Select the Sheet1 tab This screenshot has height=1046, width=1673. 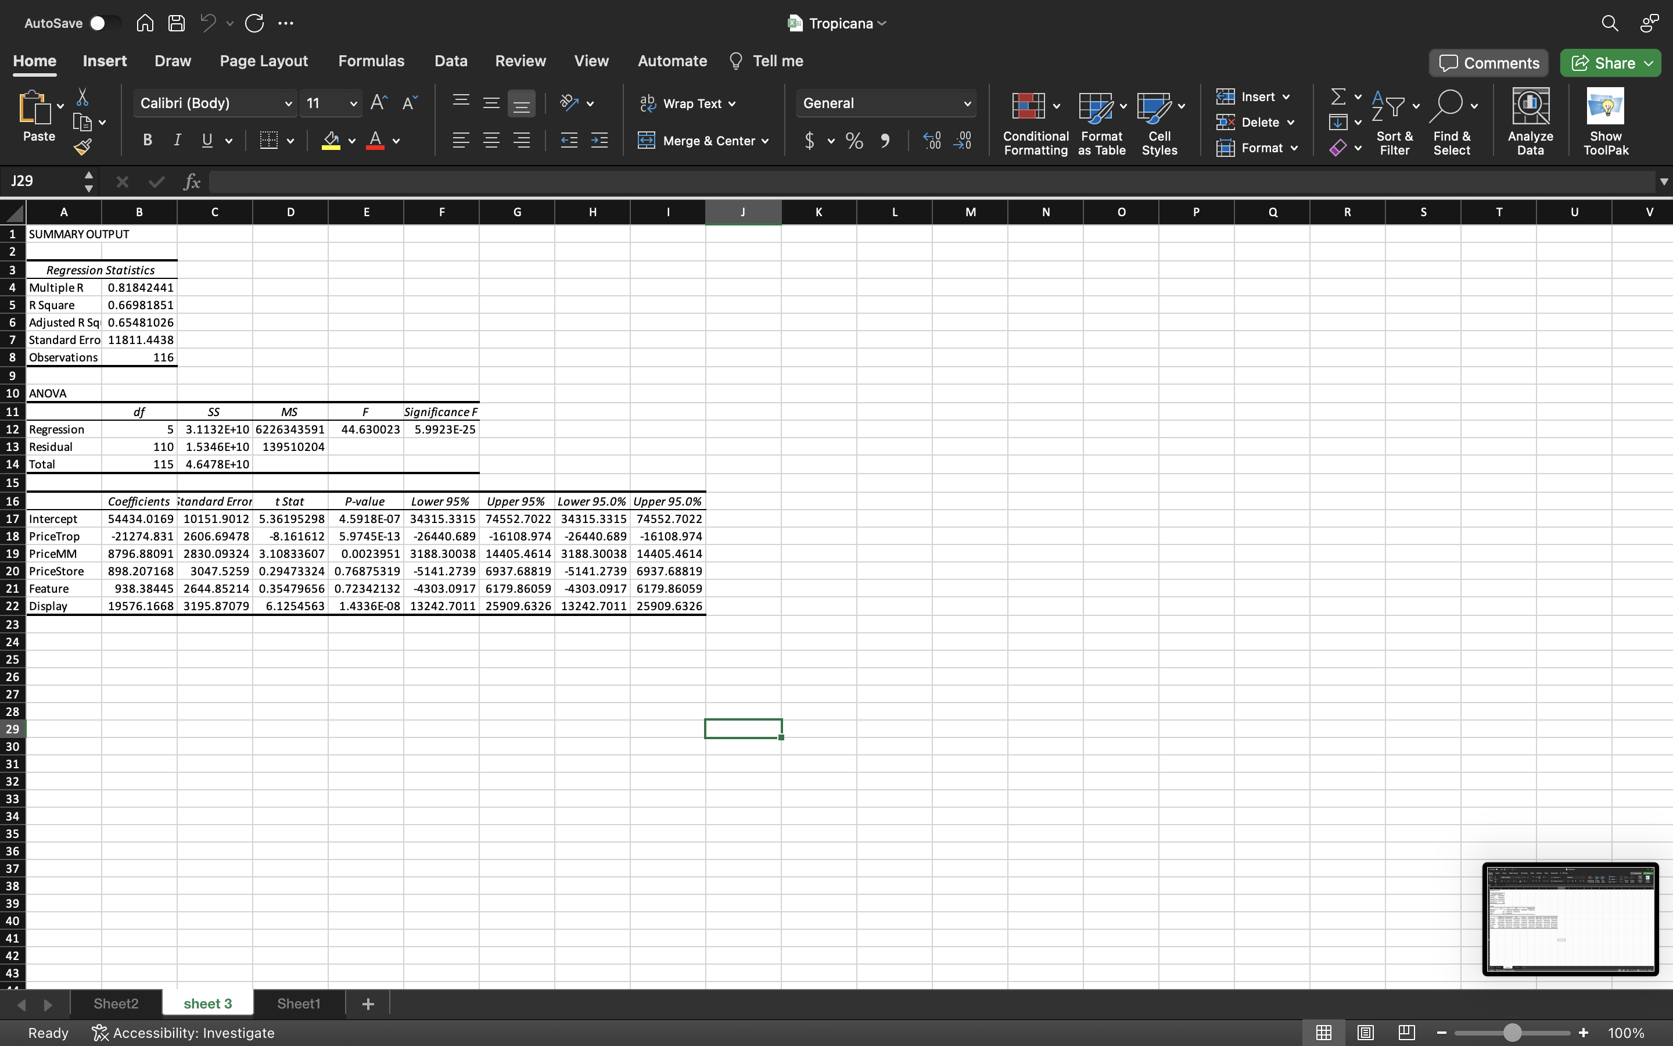298,1003
